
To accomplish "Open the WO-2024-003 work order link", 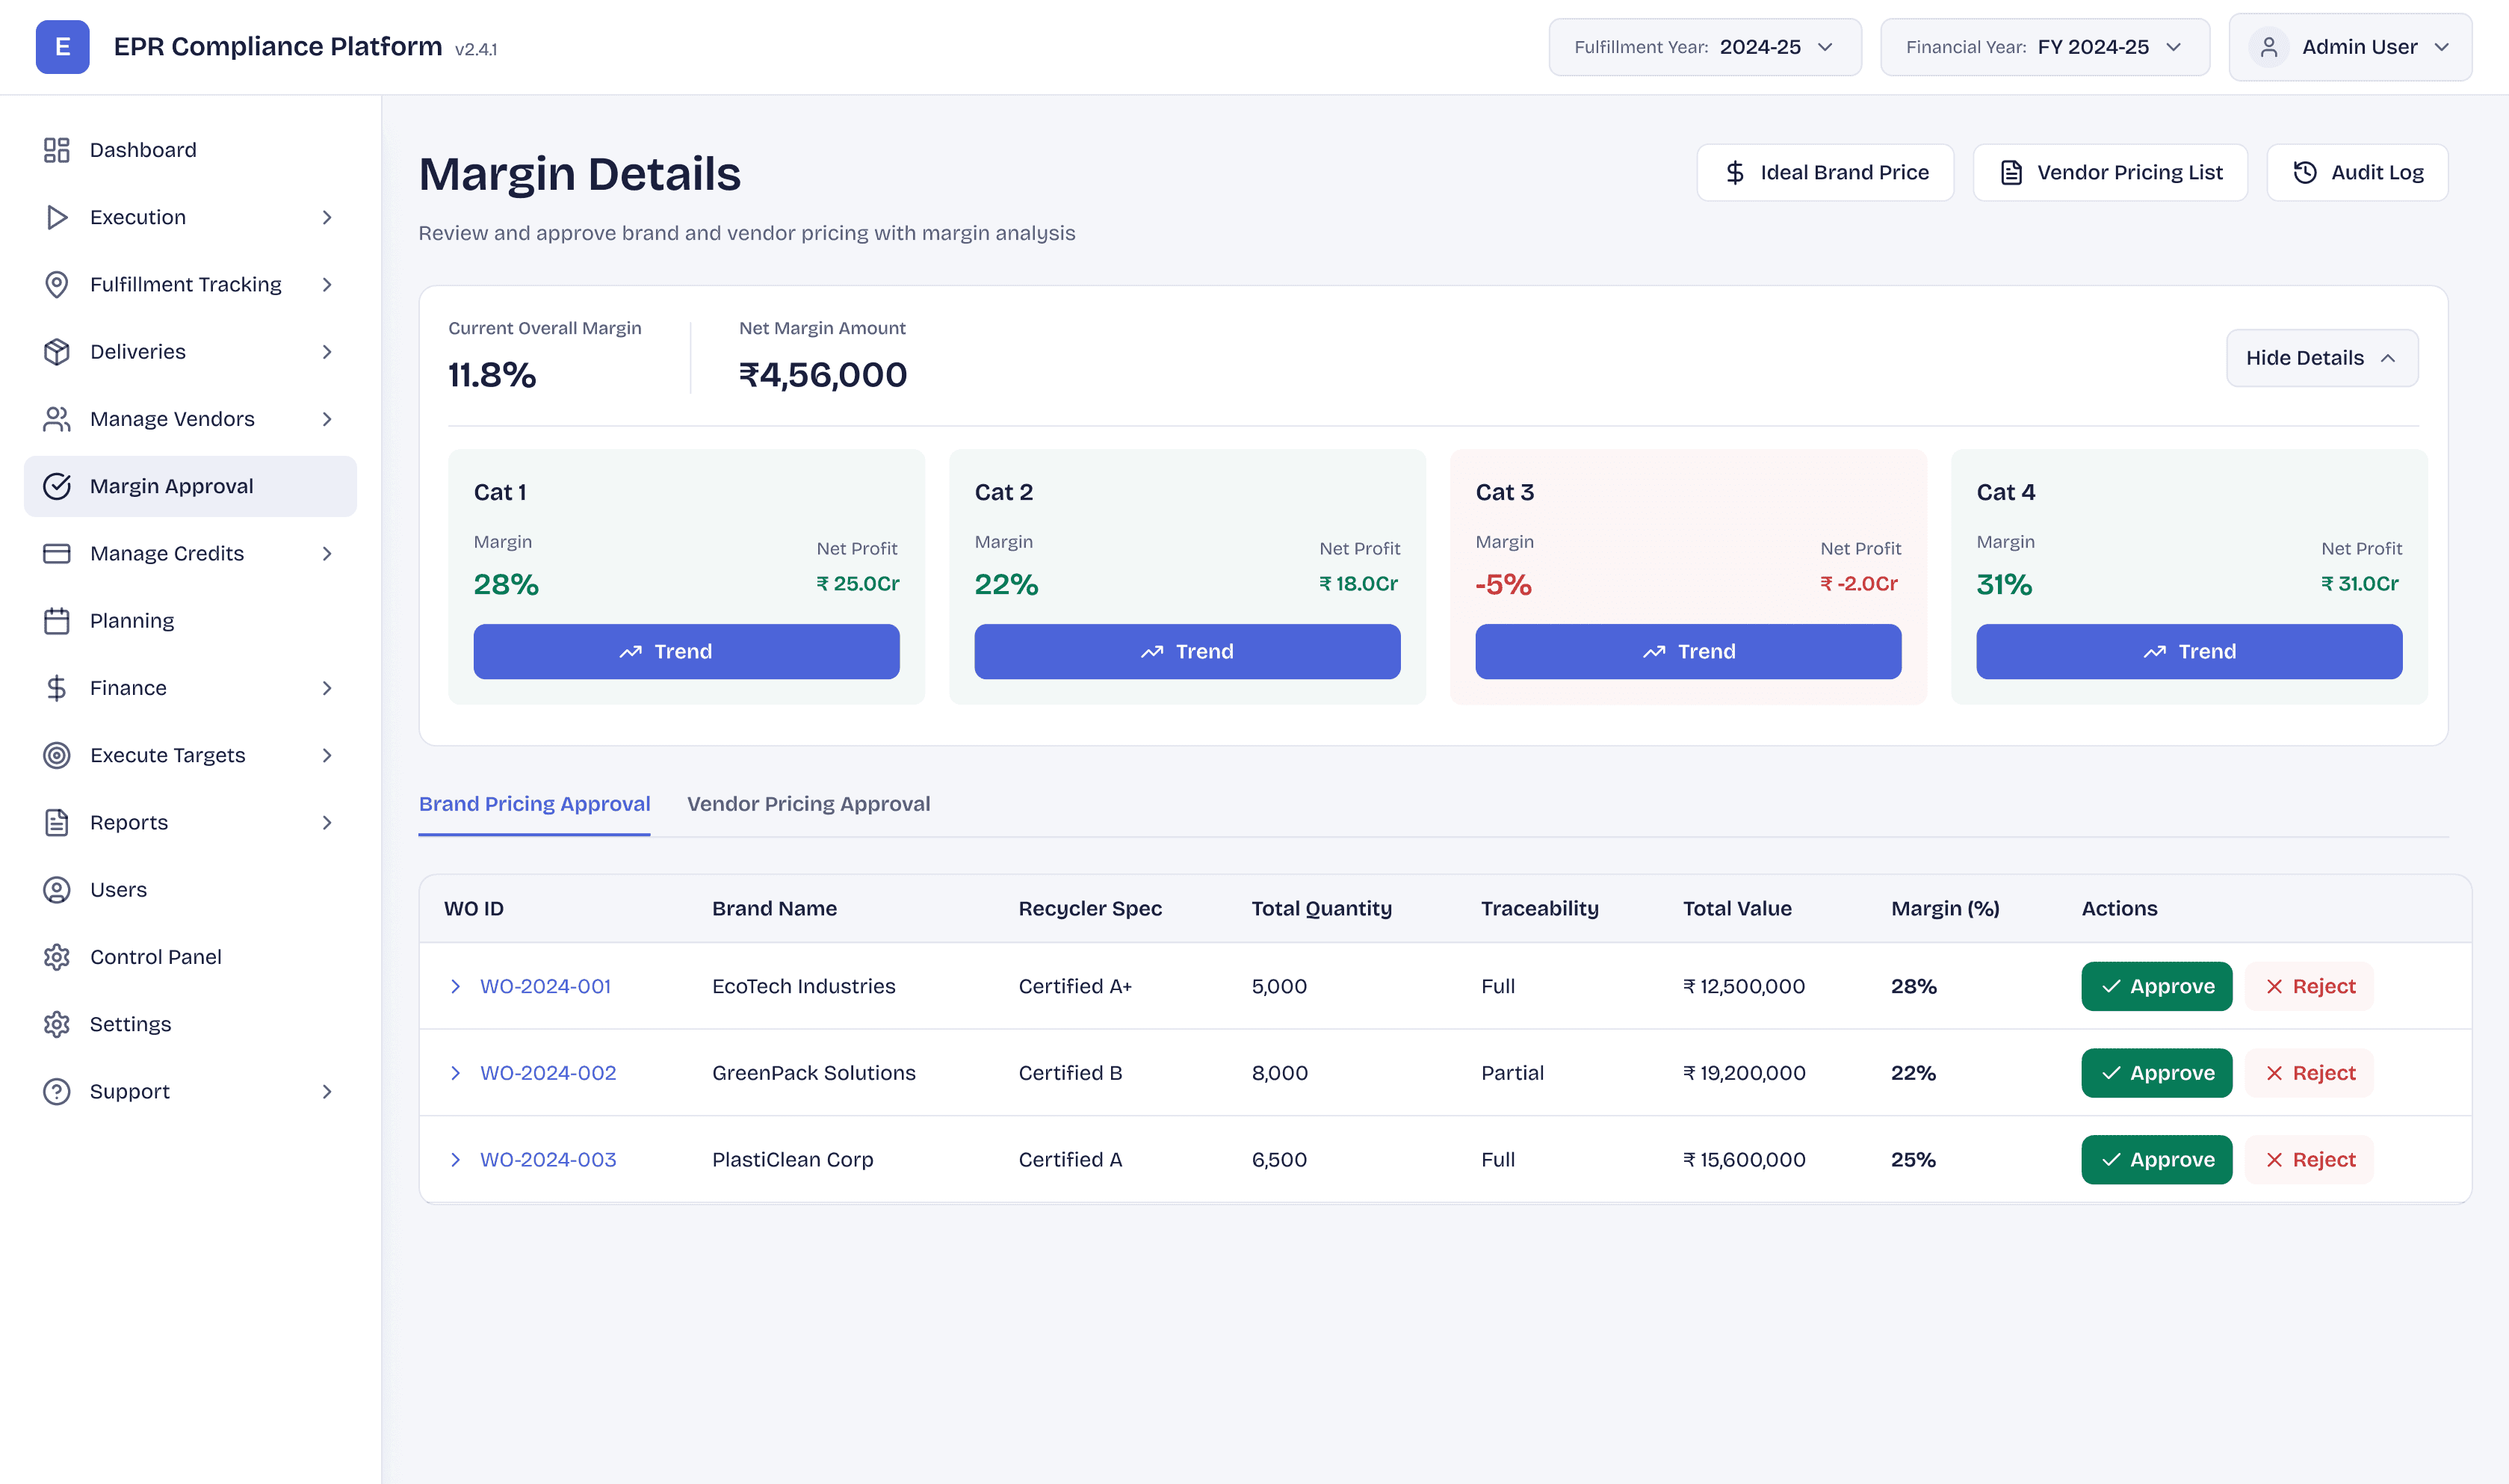I will tap(548, 1160).
